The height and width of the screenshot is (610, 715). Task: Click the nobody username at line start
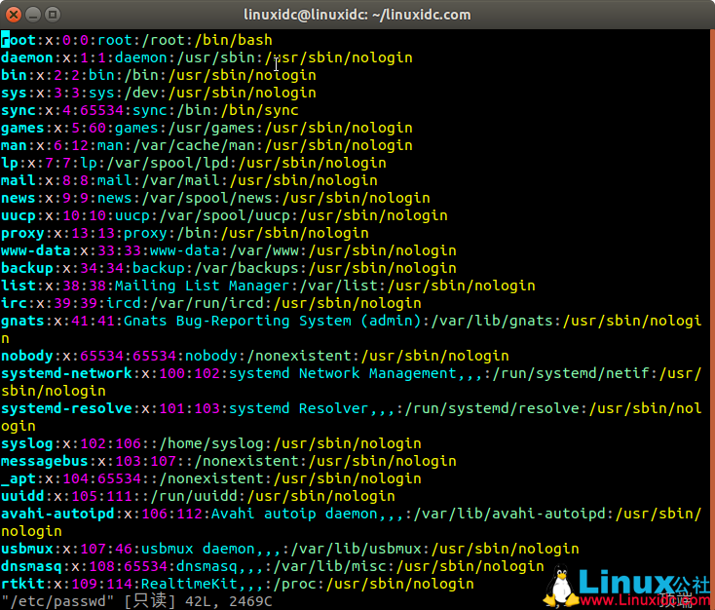point(27,357)
